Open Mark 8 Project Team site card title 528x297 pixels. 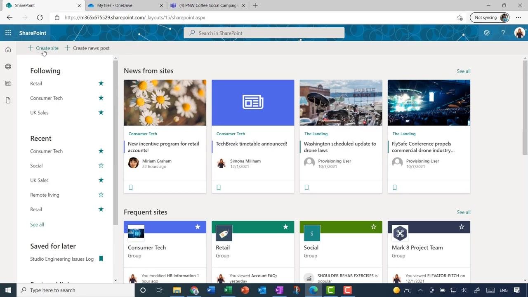(417, 247)
